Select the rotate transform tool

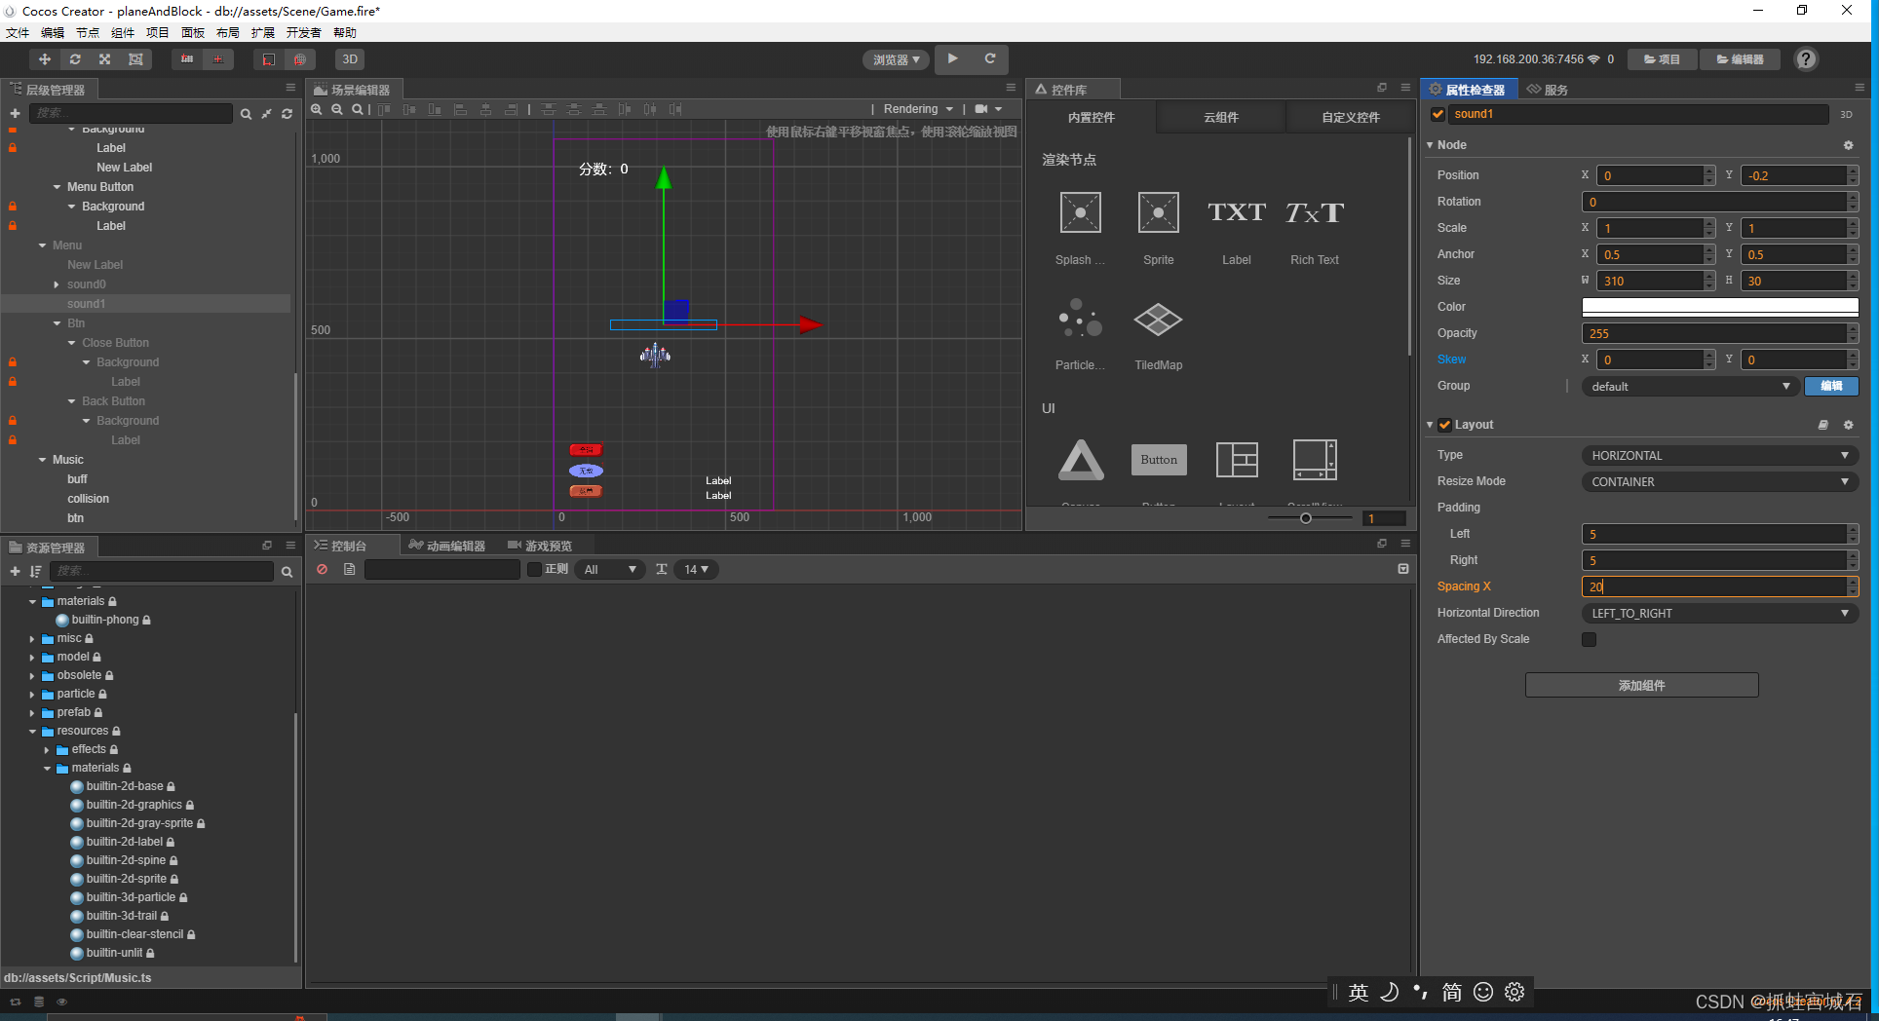(x=75, y=59)
